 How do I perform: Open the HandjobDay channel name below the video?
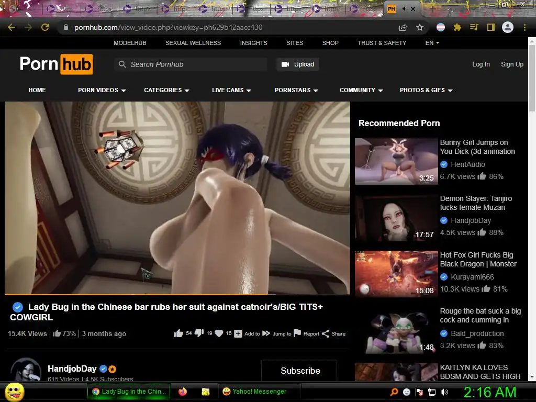[72, 369]
